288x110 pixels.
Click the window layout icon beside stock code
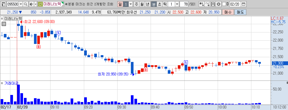[4, 4]
